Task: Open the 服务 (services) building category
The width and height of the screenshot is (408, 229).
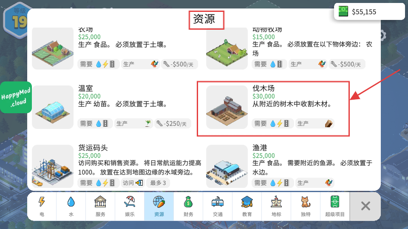Action: click(100, 207)
